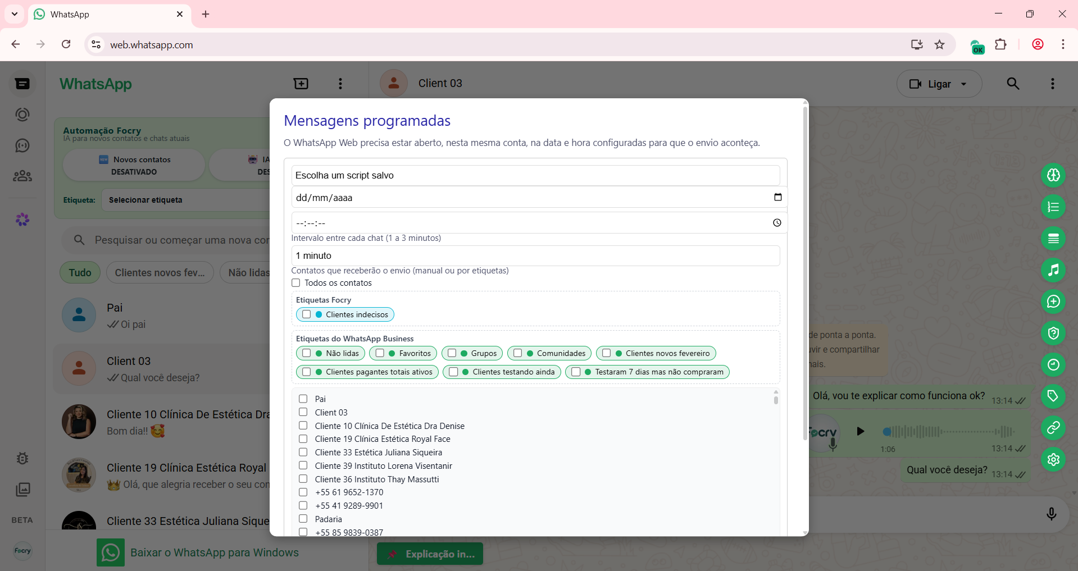Screen dimensions: 1078x571
Task: Open the shield icon in right toolbar
Action: pos(1053,333)
